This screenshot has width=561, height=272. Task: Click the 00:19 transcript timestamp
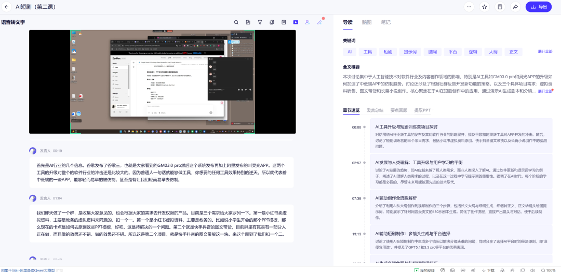[57, 151]
